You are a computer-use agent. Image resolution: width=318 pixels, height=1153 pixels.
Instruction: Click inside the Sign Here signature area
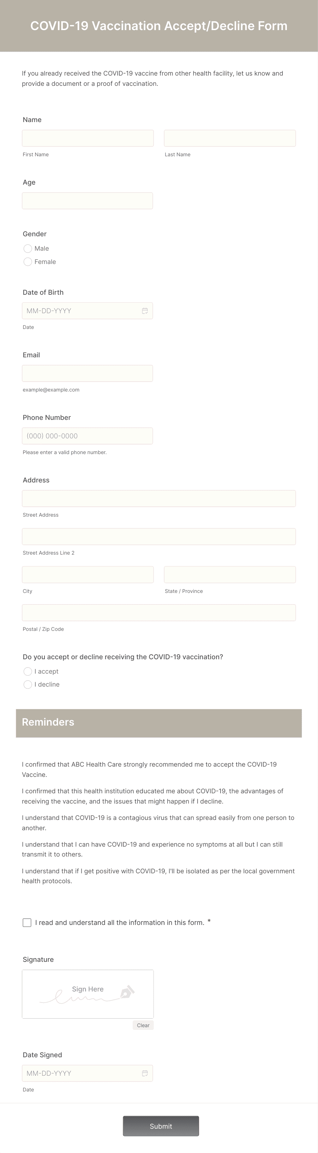pos(81,1003)
